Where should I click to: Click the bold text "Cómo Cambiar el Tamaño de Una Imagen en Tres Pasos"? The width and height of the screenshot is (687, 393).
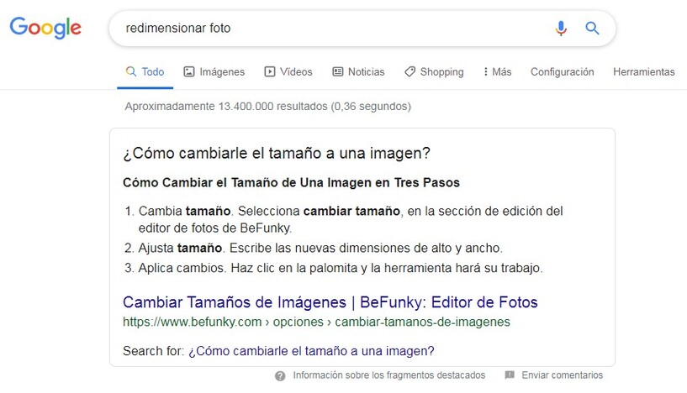pos(291,182)
